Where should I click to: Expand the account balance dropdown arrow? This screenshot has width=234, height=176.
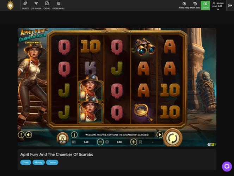pos(218,10)
